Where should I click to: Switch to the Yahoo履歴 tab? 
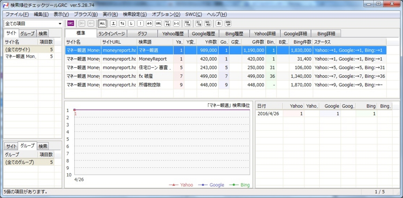pyautogui.click(x=173, y=34)
